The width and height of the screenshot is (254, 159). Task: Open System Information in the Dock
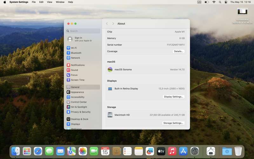point(211,151)
